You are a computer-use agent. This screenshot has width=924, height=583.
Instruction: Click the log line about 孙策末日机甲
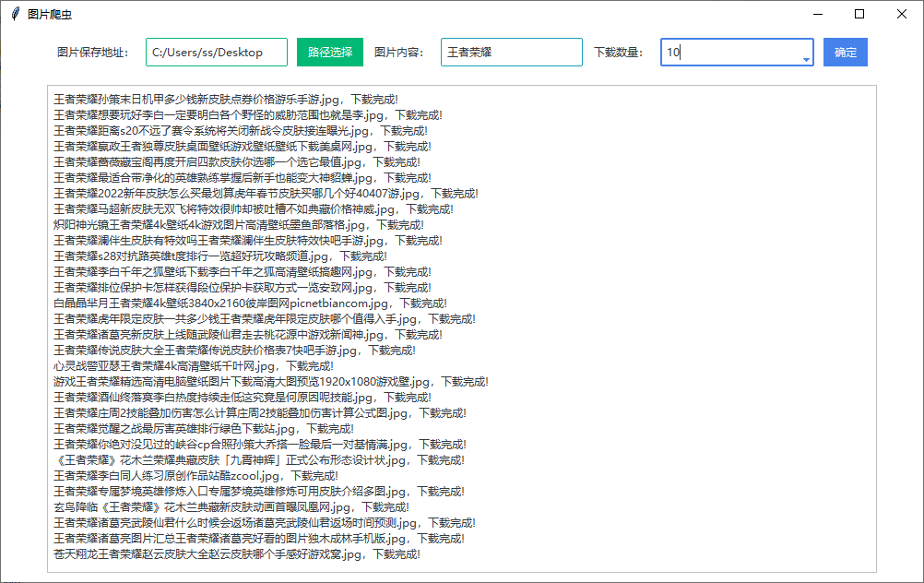coord(226,99)
